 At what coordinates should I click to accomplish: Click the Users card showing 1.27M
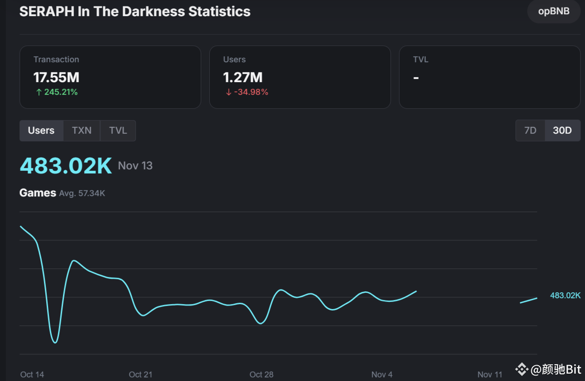coord(299,77)
